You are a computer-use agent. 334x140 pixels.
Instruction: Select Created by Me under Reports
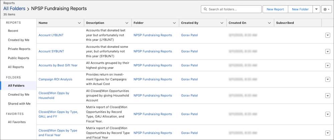click(18, 40)
